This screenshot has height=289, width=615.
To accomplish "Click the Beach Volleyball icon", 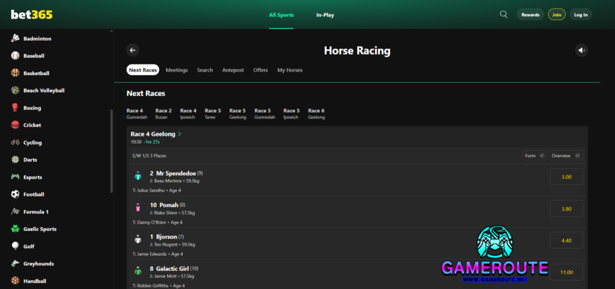I will [15, 90].
